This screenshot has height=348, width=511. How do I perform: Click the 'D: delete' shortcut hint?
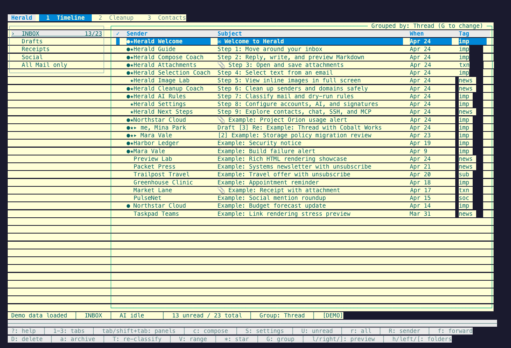coord(27,339)
